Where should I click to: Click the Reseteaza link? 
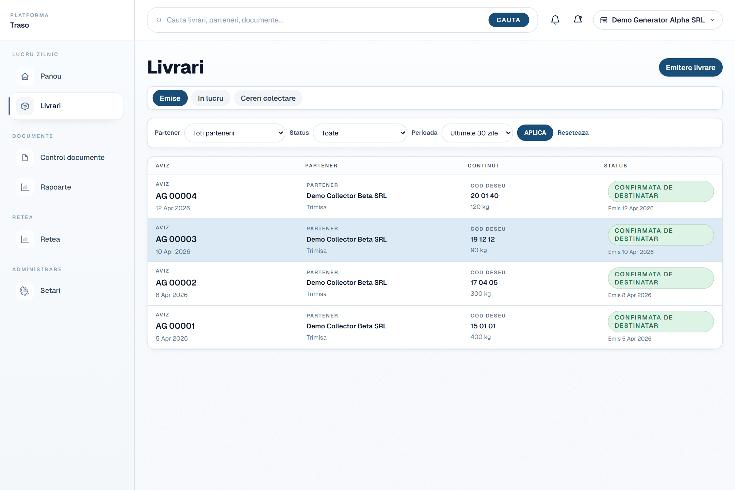pyautogui.click(x=573, y=133)
